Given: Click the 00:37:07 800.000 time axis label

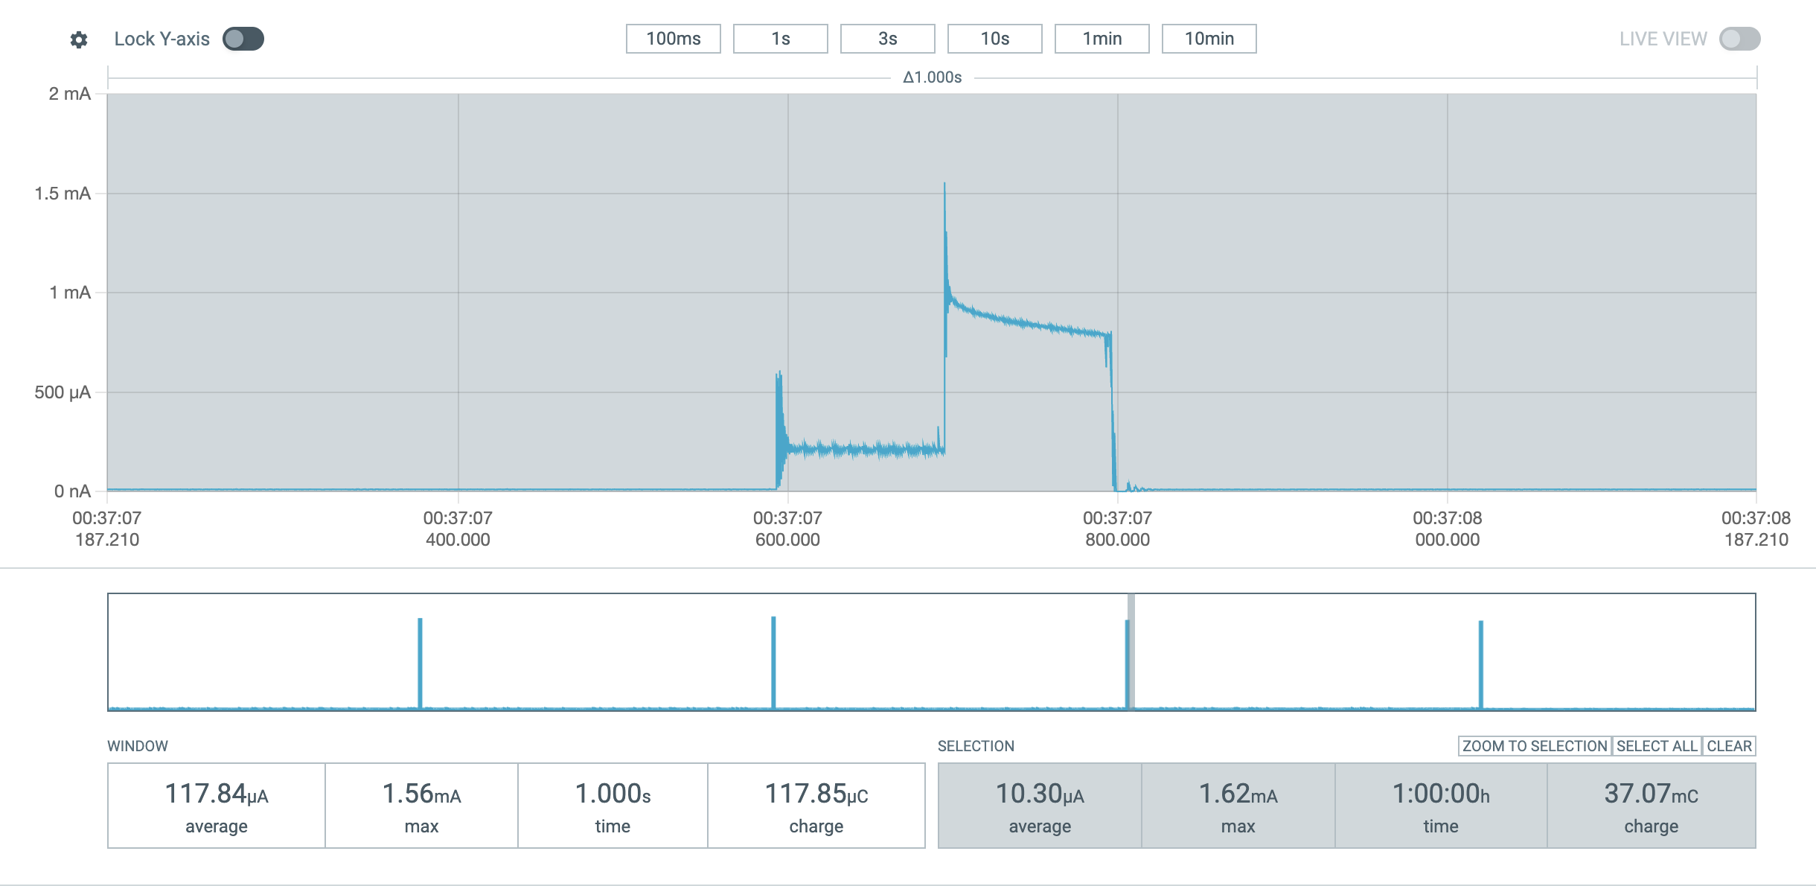Looking at the screenshot, I should tap(1117, 529).
